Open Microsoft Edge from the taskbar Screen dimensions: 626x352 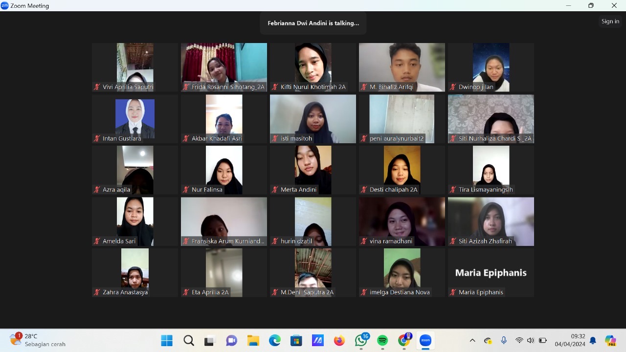(x=274, y=340)
